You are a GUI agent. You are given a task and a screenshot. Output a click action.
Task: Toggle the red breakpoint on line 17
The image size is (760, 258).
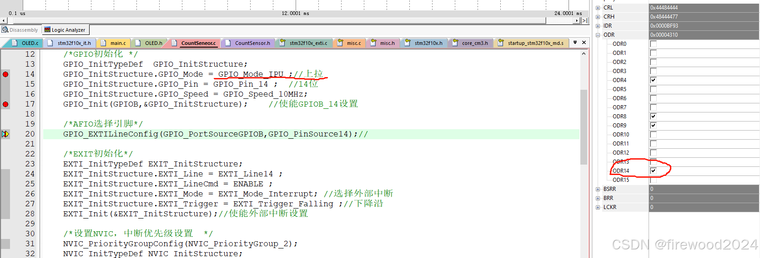5,104
